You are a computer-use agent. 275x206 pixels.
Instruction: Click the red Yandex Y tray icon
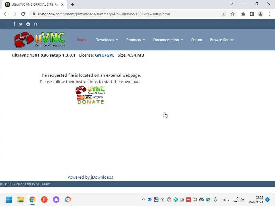pos(162,200)
